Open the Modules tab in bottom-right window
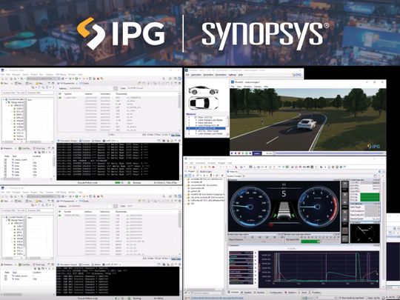This screenshot has width=400, height=300. point(260,293)
